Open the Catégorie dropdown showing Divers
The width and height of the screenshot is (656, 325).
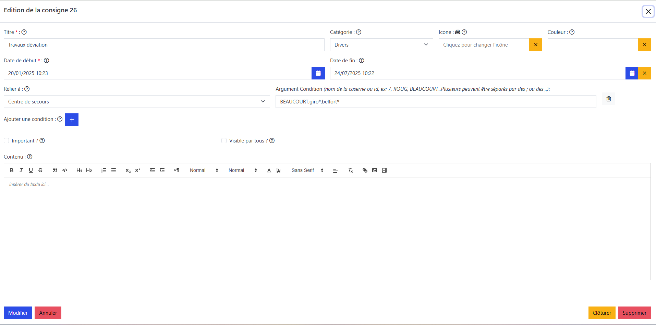click(381, 45)
